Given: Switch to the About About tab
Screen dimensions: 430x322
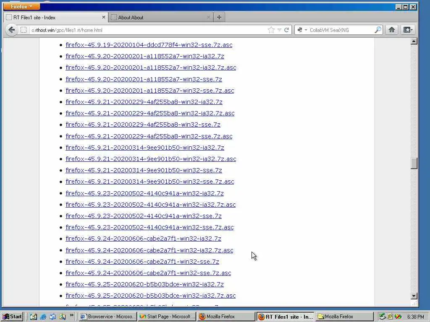Looking at the screenshot, I should (x=161, y=17).
